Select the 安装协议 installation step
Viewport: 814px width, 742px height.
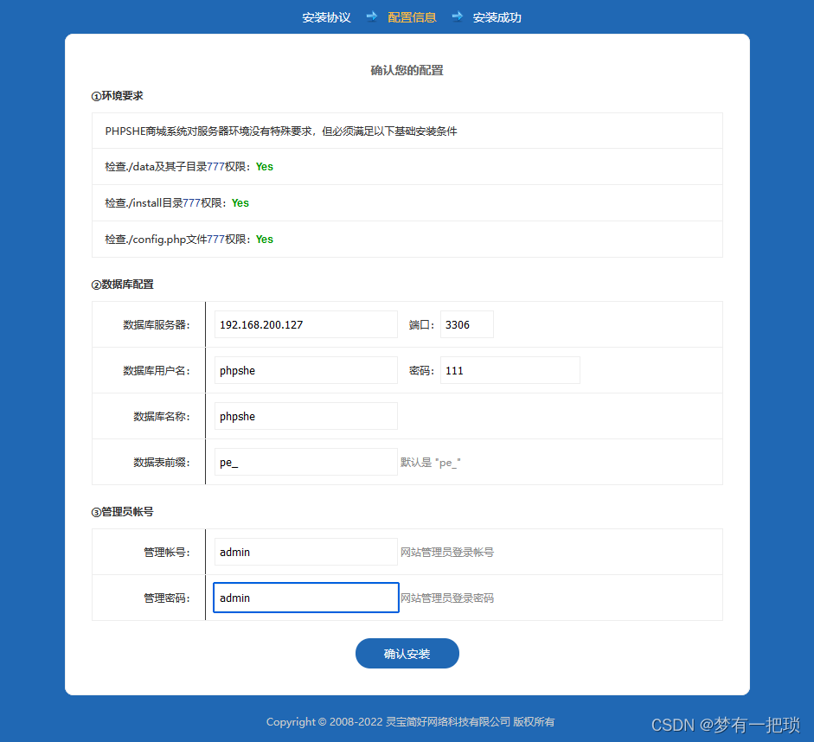pos(326,17)
